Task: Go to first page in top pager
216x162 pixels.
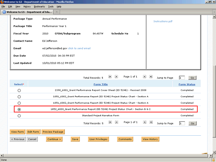Action: click(x=111, y=77)
